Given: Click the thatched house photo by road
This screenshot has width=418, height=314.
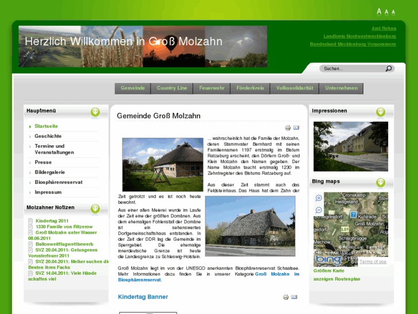Looking at the screenshot, I should [250, 226].
